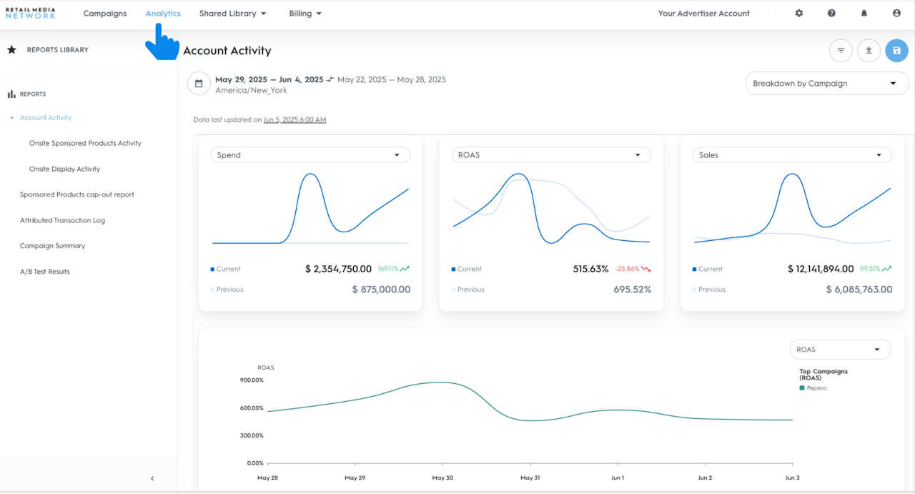
Task: Click the help question mark icon
Action: tap(831, 14)
